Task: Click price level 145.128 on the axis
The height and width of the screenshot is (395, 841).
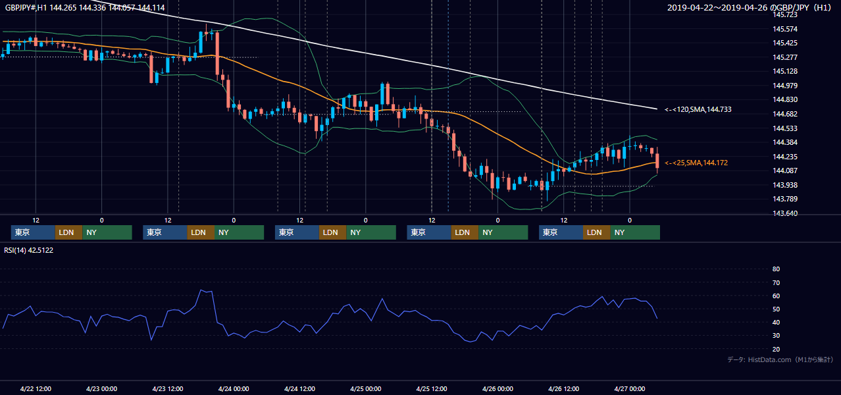Action: [786, 71]
